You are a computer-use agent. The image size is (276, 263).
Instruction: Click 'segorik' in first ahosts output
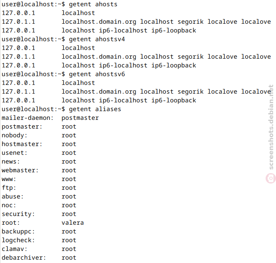[190, 22]
